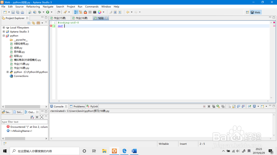Expand the Aptana Studio 3 tree node
The height and width of the screenshot is (155, 277).
click(x=4, y=32)
